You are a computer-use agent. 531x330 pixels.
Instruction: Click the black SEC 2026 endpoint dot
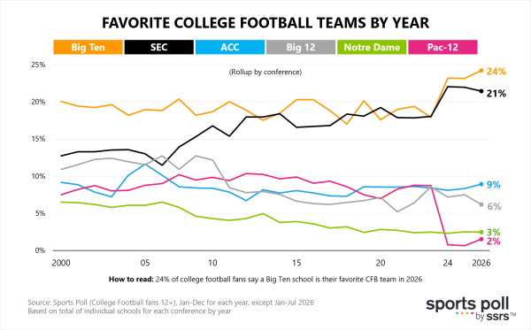481,91
